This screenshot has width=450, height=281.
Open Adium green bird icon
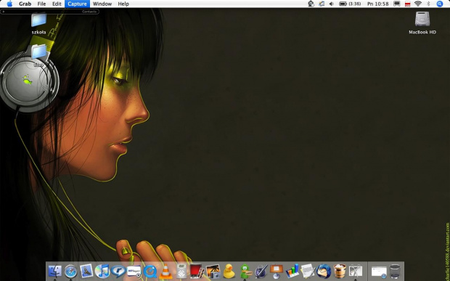click(245, 272)
